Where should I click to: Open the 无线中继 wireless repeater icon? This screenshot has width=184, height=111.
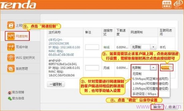point(11,47)
